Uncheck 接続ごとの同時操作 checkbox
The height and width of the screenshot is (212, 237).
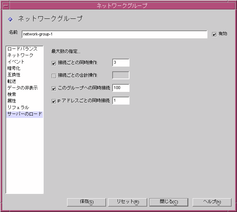coord(54,63)
